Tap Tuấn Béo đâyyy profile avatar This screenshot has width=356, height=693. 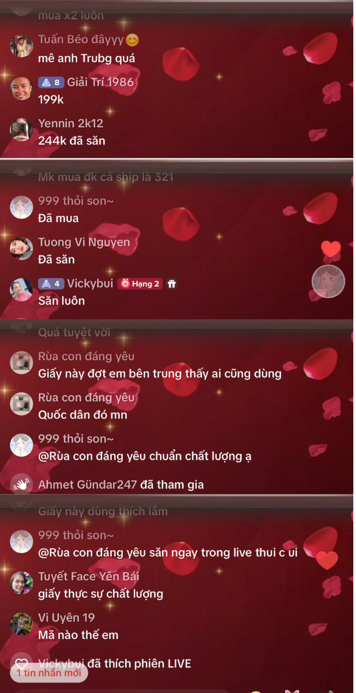[22, 46]
